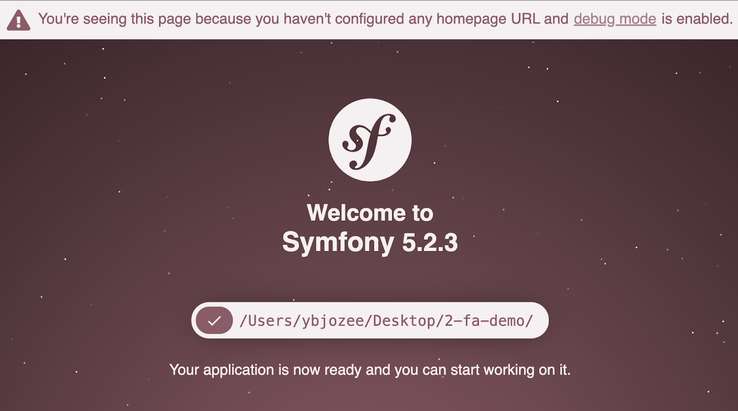Click the warning triangle icon in the banner
This screenshot has height=411, width=738.
pos(18,20)
